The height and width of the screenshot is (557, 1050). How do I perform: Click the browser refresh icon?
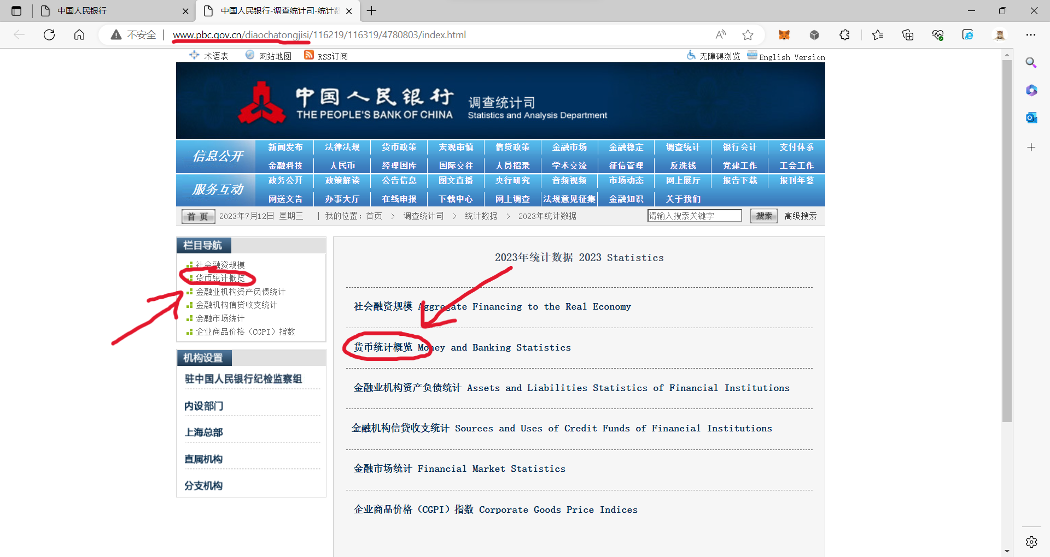[x=49, y=35]
